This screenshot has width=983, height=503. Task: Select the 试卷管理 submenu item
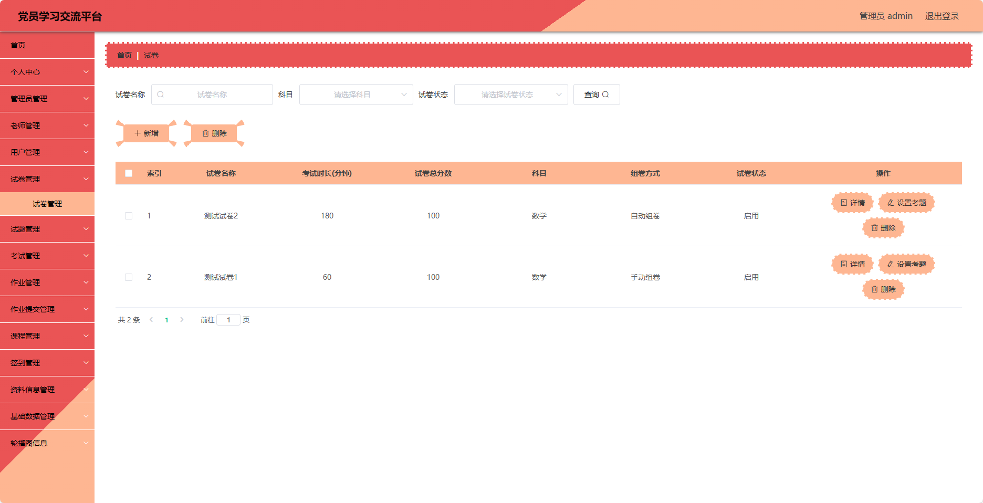(47, 204)
